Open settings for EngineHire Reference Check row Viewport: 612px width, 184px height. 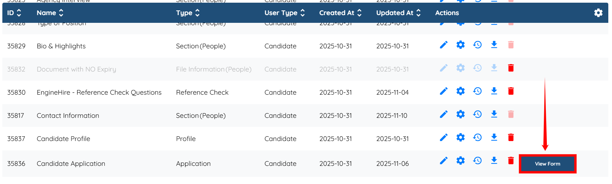click(460, 91)
